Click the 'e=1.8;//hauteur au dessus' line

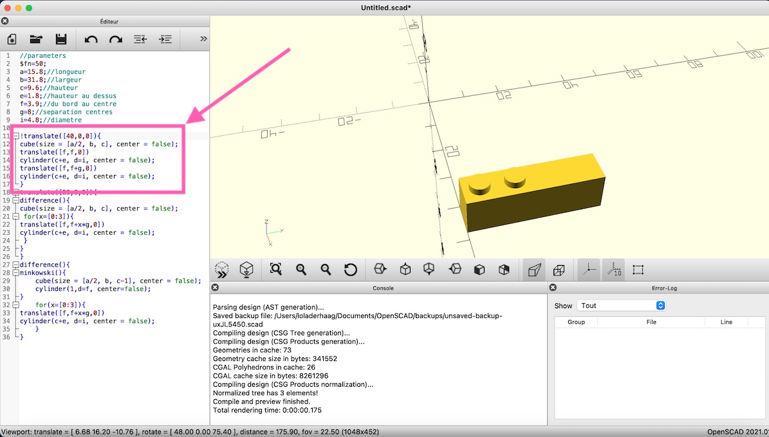point(68,96)
